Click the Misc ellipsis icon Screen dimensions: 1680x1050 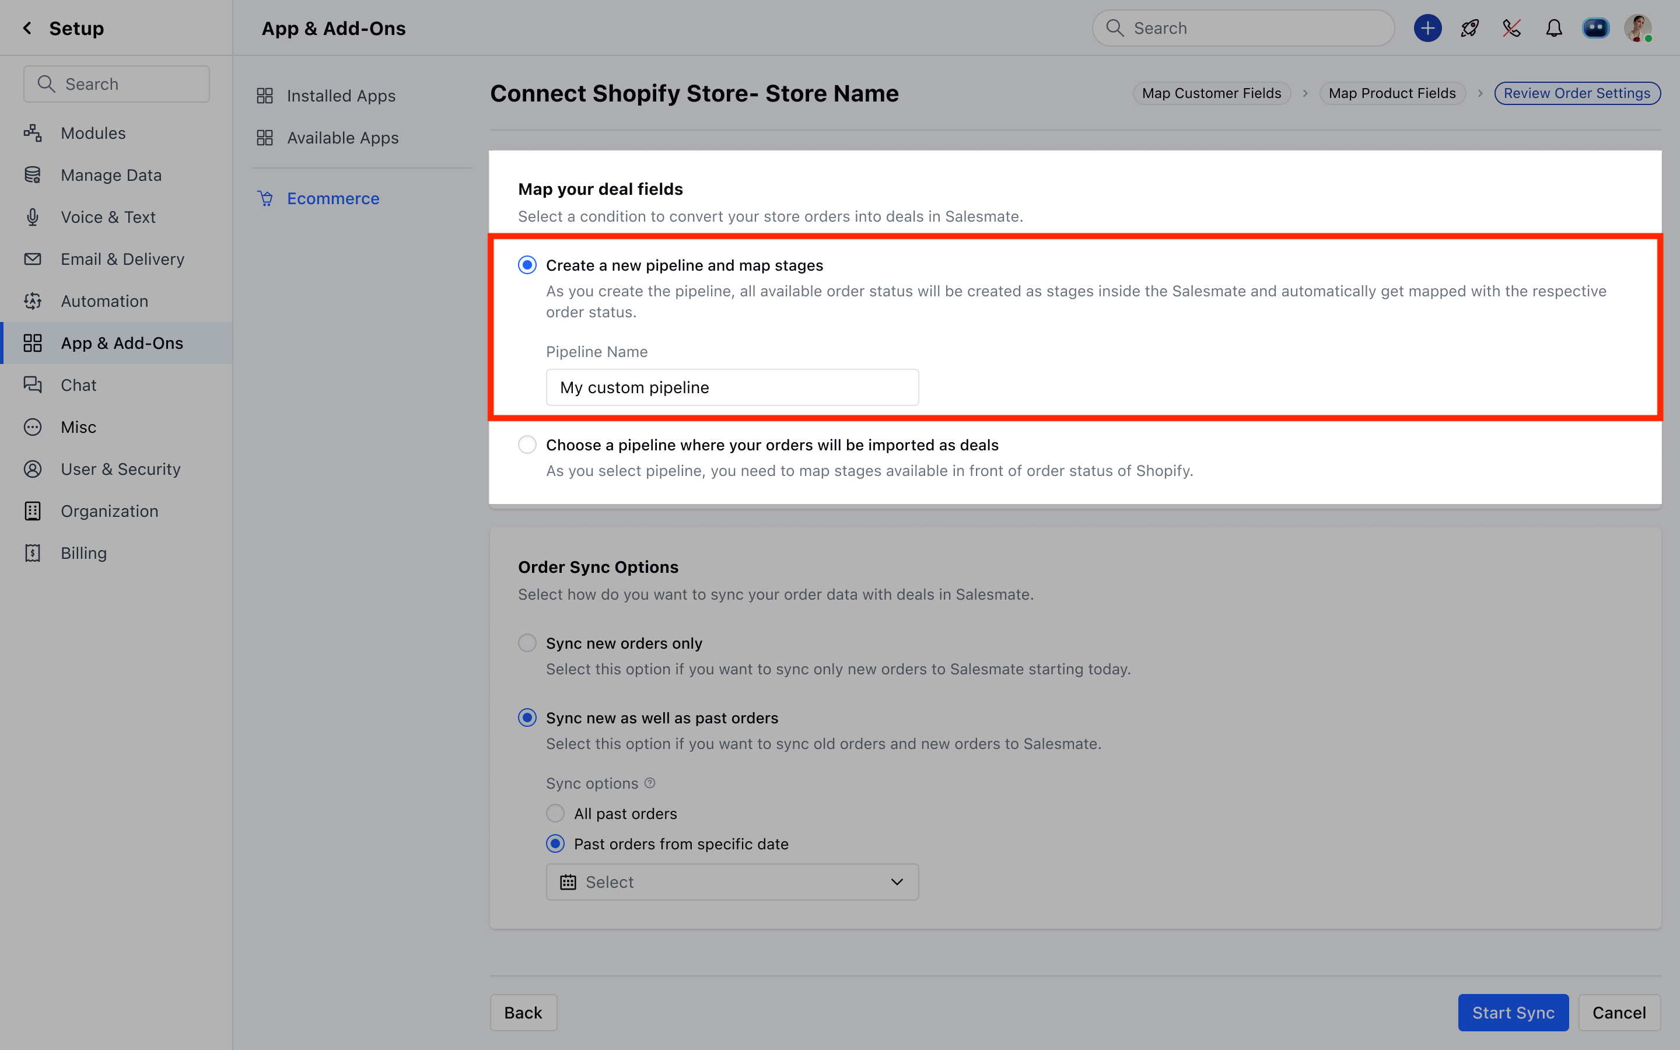click(x=33, y=427)
